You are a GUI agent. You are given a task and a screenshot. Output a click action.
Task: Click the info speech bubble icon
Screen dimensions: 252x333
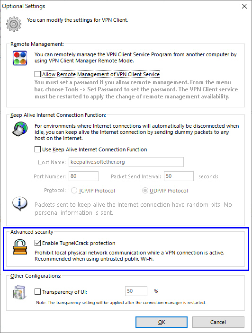click(20, 203)
